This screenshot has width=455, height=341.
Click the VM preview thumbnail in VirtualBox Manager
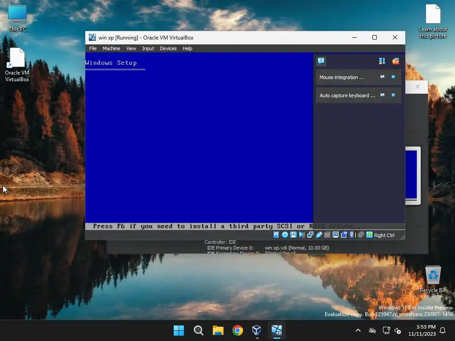412,175
